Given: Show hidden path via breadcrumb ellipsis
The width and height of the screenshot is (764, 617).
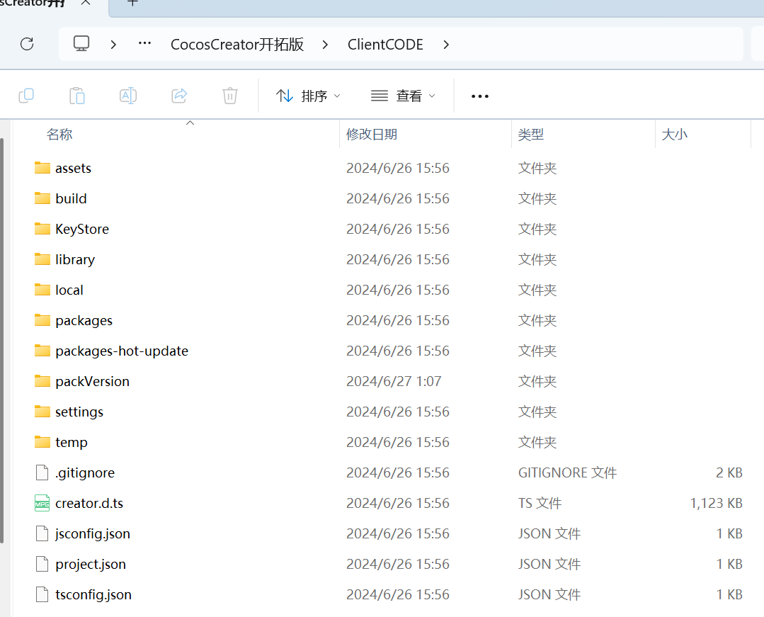Looking at the screenshot, I should [x=145, y=44].
